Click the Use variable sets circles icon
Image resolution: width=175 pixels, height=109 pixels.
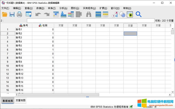coord(122,15)
